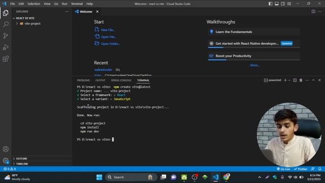Click the More walkthroughs link
Screen dimensions: 325x183
pos(255,65)
